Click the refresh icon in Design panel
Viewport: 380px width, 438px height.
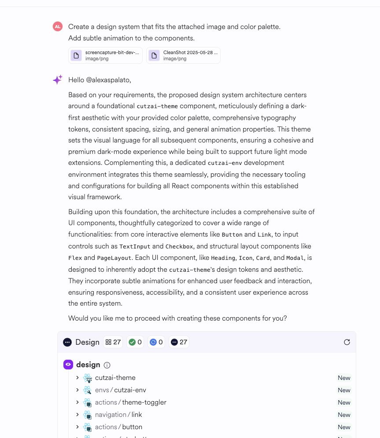pos(347,342)
